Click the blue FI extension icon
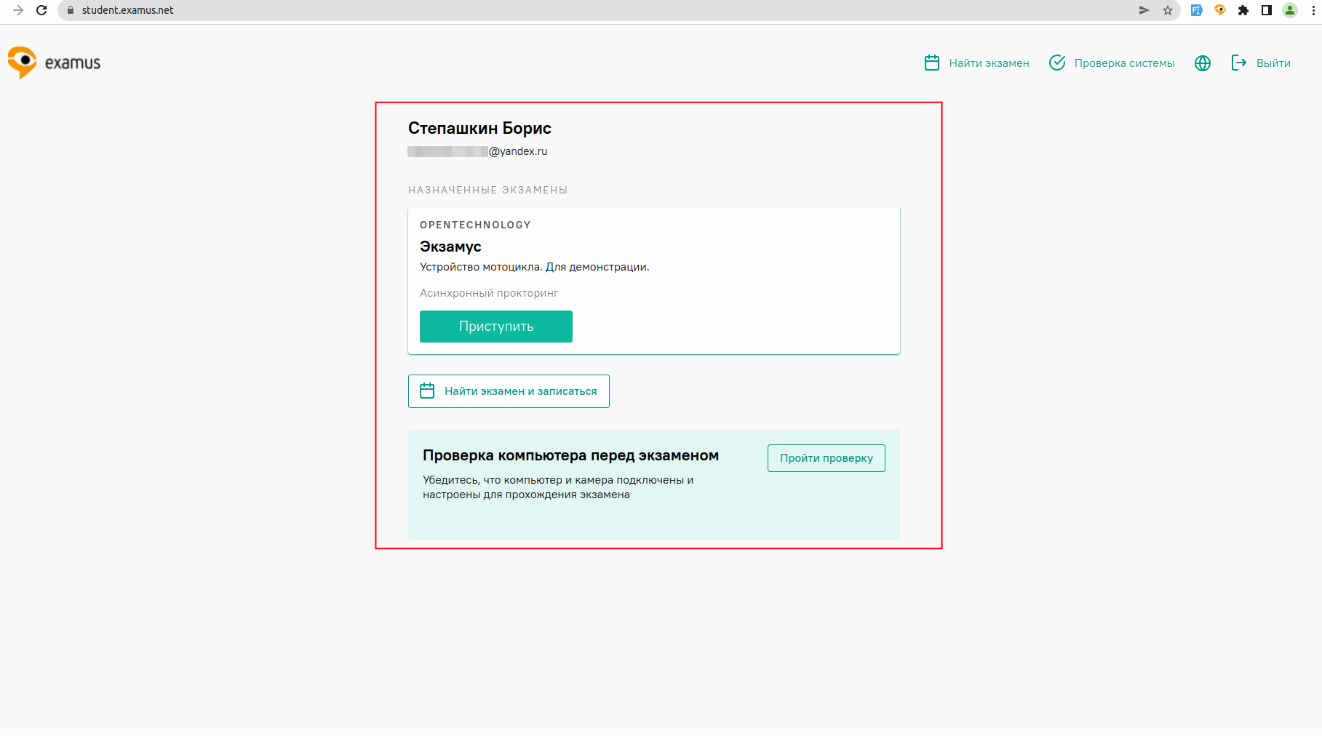Image resolution: width=1322 pixels, height=736 pixels. 1196,10
